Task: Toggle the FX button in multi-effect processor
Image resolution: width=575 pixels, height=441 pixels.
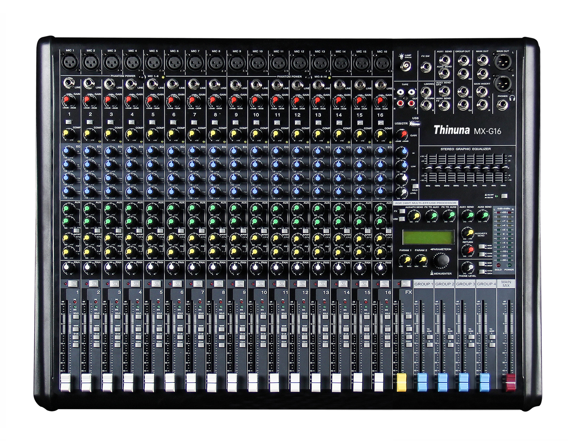Action: click(402, 211)
